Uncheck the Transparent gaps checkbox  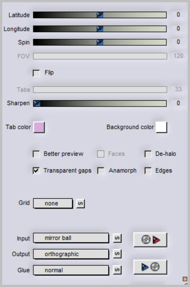click(x=36, y=171)
